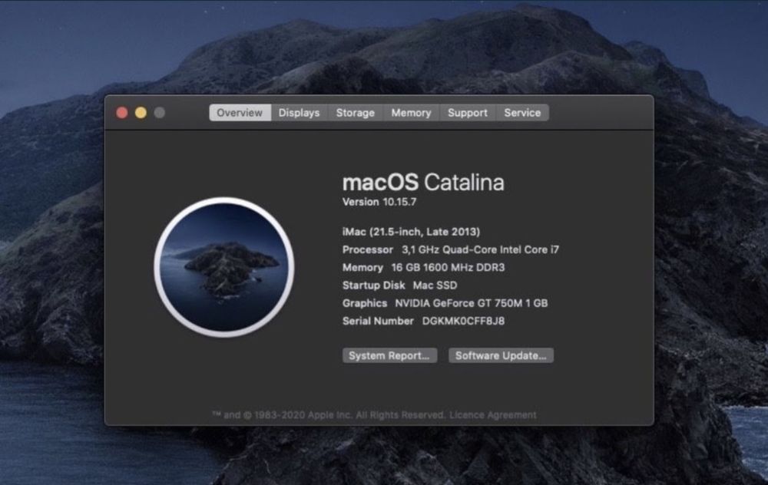The width and height of the screenshot is (768, 485).
Task: Click the macOS Catalina island logo
Action: [x=224, y=267]
